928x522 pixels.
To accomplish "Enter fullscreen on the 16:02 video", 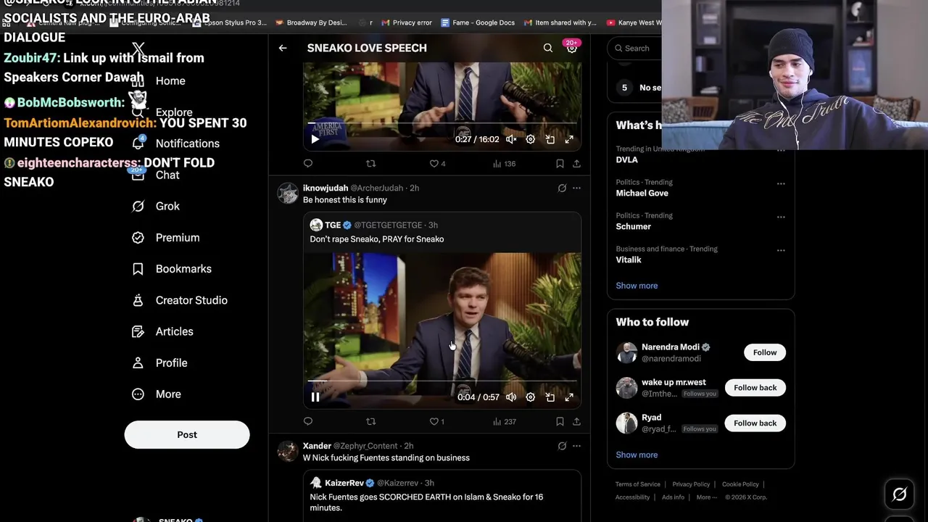I will click(569, 139).
